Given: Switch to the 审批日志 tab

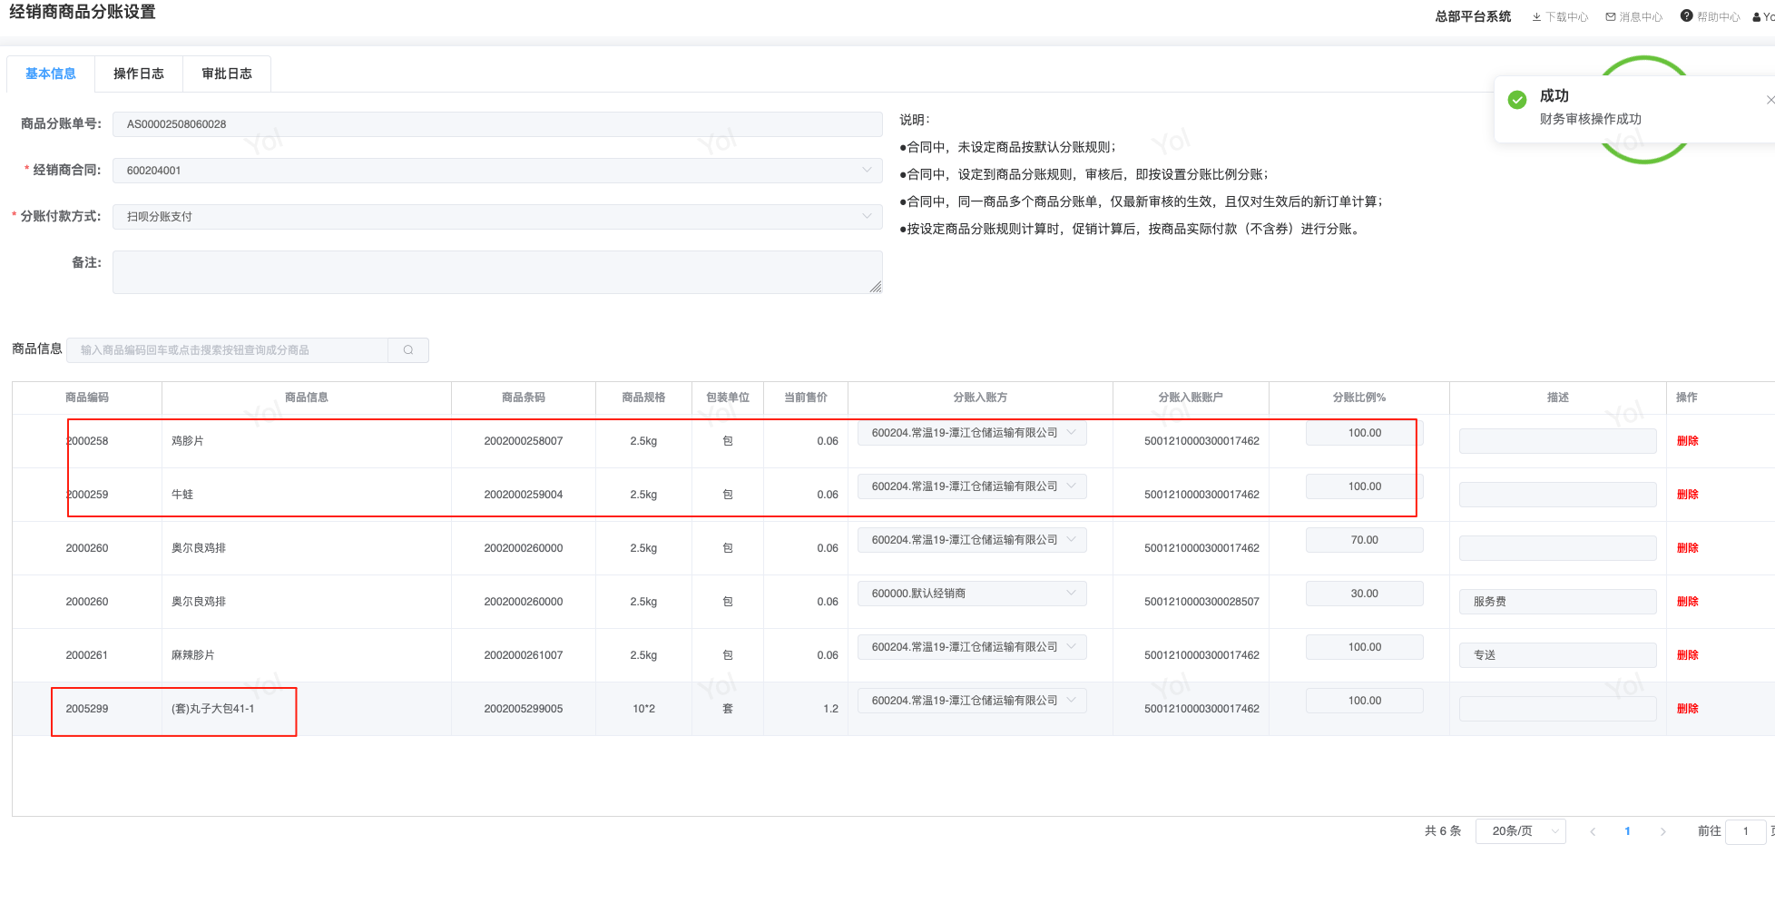Looking at the screenshot, I should (x=227, y=74).
